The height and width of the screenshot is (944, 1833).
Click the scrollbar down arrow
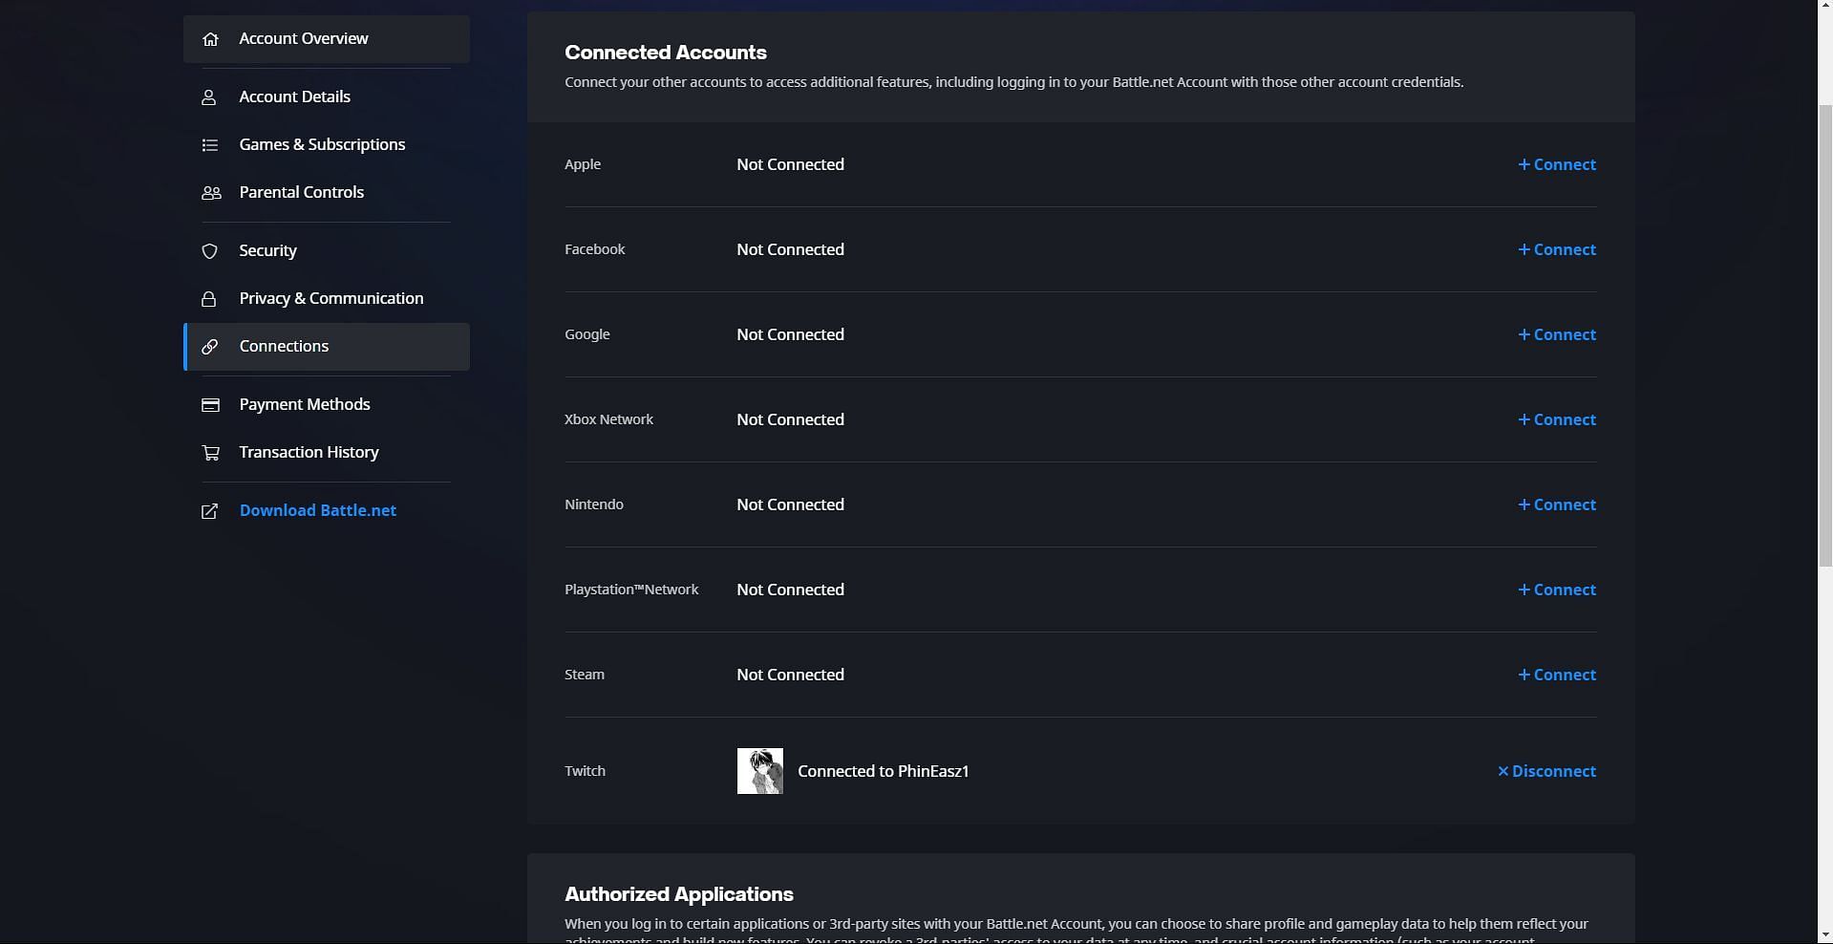(1825, 934)
